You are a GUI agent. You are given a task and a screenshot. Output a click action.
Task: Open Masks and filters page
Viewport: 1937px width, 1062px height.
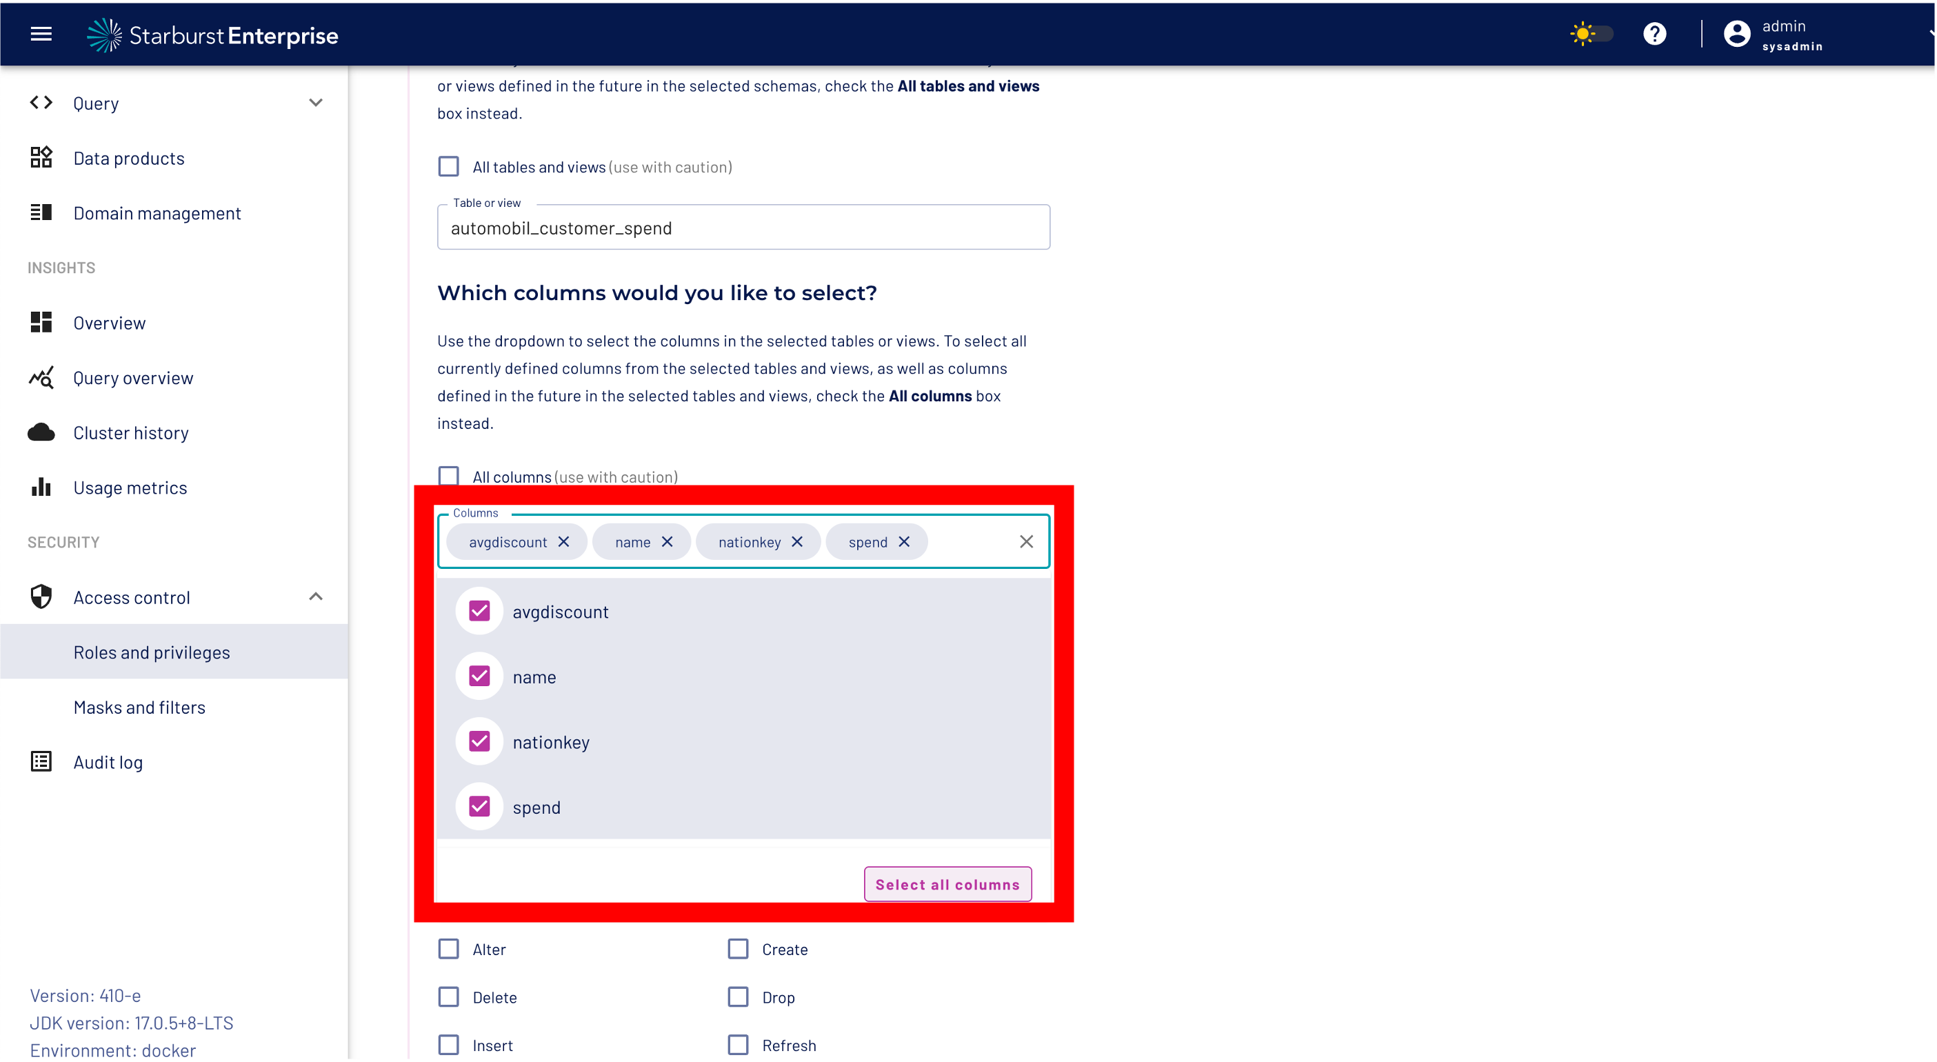pyautogui.click(x=139, y=707)
